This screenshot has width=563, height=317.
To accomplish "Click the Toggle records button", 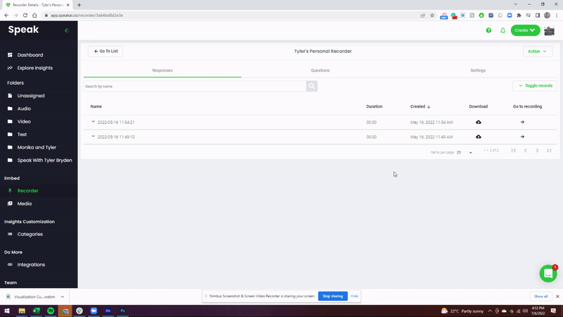I will tap(535, 86).
